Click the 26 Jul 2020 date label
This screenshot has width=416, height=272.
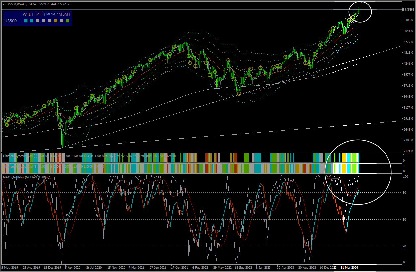(94, 267)
